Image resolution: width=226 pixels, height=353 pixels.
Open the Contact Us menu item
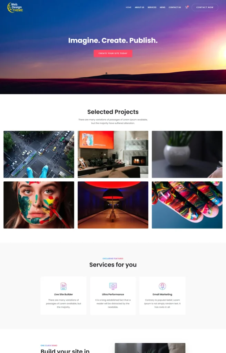click(175, 8)
